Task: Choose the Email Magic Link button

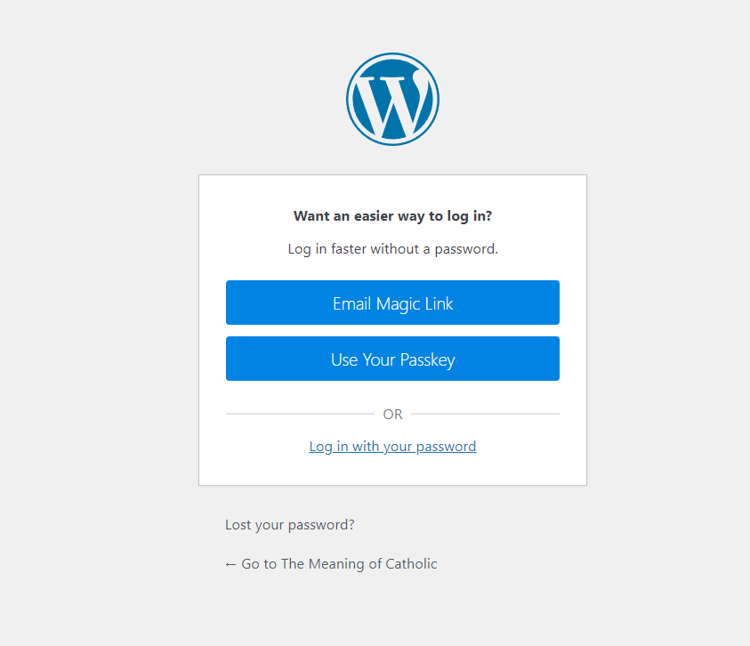Action: [392, 303]
